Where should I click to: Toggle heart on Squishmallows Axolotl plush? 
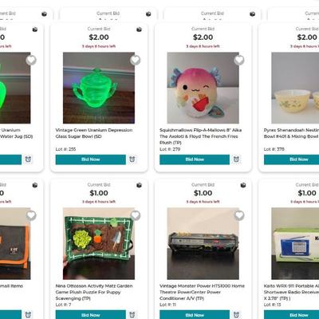239,60
